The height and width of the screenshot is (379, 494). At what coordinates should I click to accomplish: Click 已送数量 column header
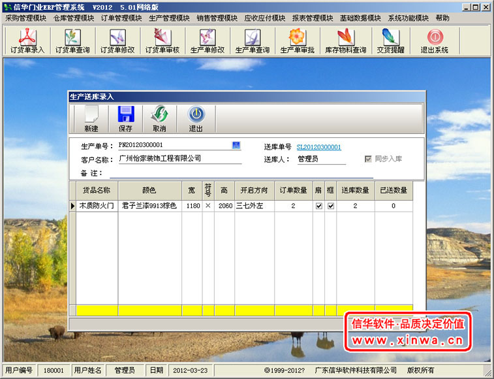(x=394, y=190)
